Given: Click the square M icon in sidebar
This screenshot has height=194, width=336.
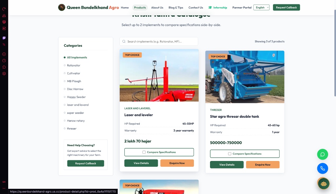Looking at the screenshot, I should (x=4, y=28).
